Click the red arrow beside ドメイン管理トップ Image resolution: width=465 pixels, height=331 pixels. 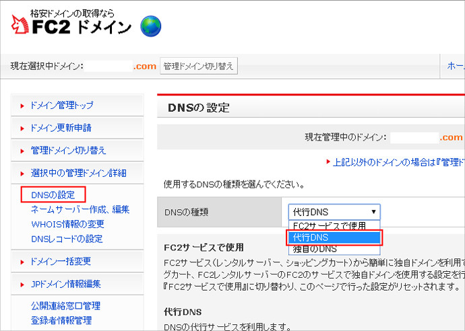[22, 106]
